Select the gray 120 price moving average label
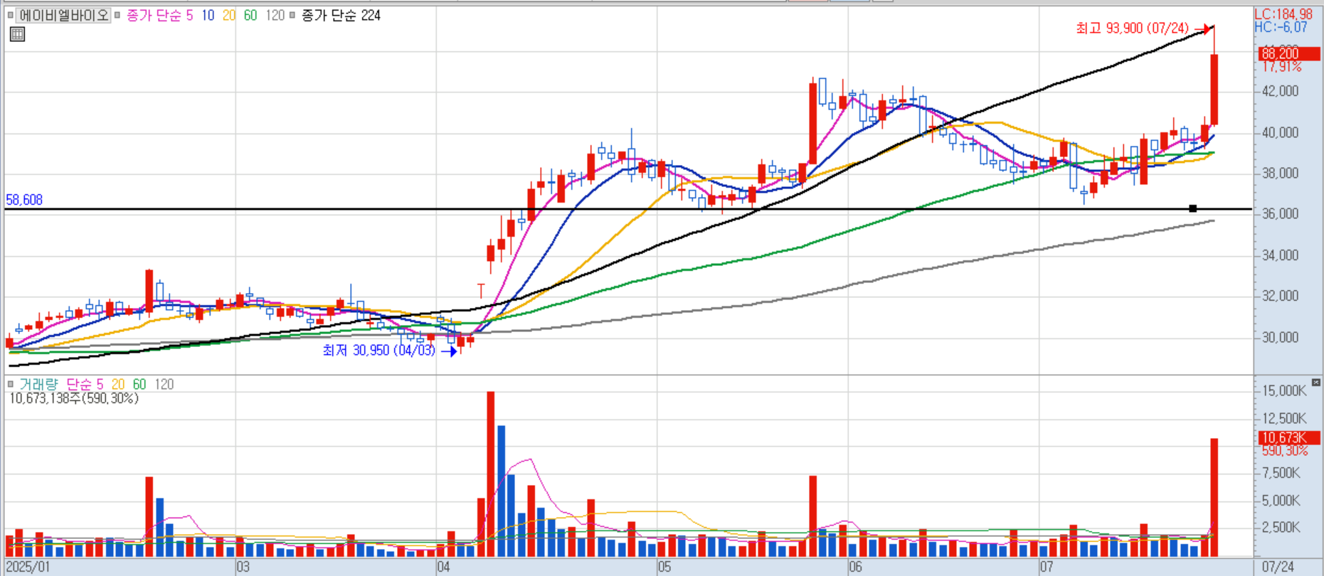This screenshot has height=576, width=1324. click(275, 15)
